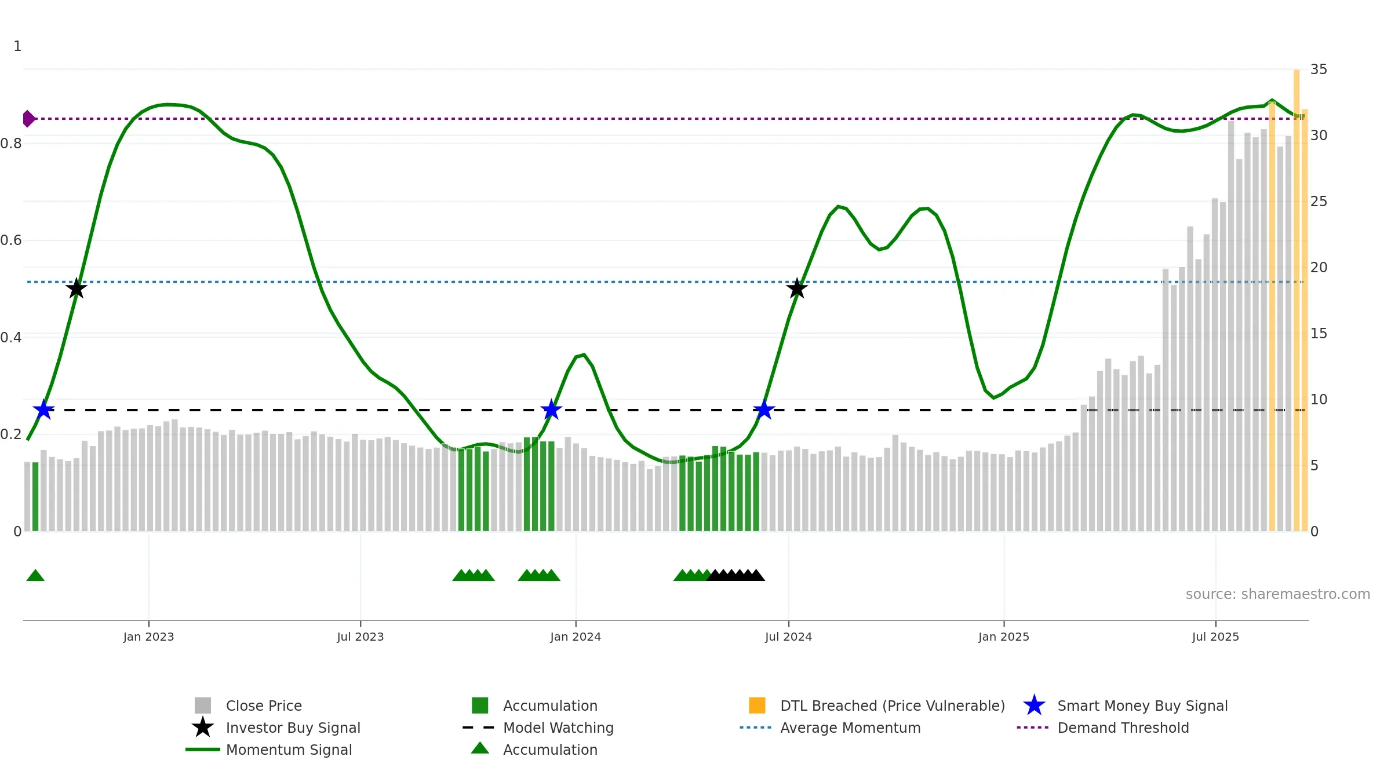1391x782 pixels.
Task: Click the Jan 2025 axis label
Action: click(1004, 637)
